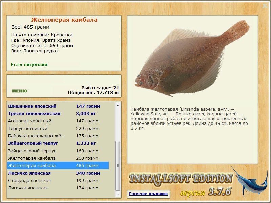This screenshot has height=203, width=271.
Task: Click the scroll down arrow in fish list
Action: 118,194
